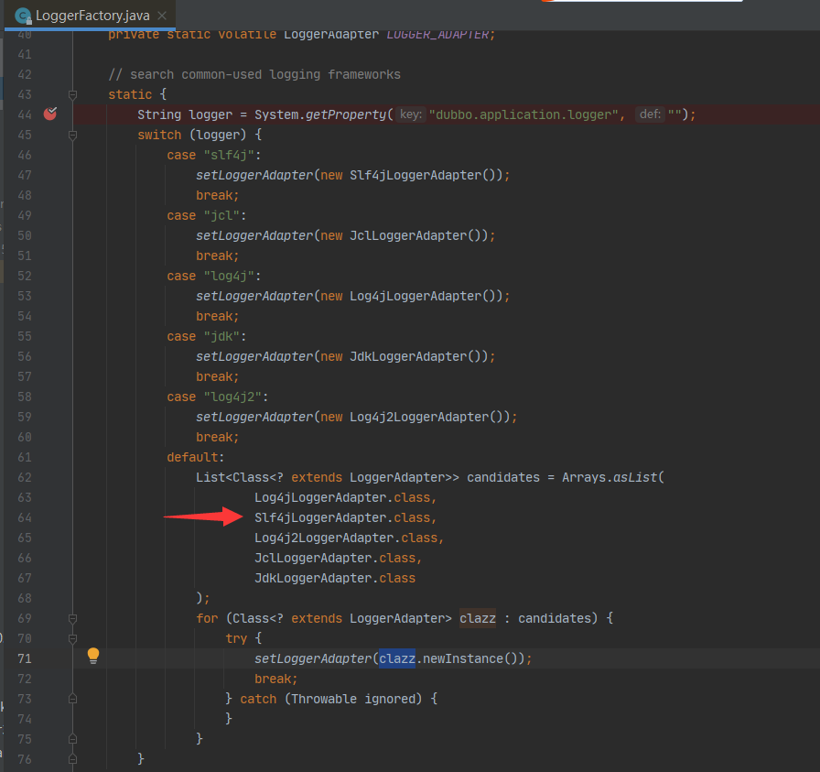820x772 pixels.
Task: Collapse the try block at line 70
Action: (x=72, y=638)
